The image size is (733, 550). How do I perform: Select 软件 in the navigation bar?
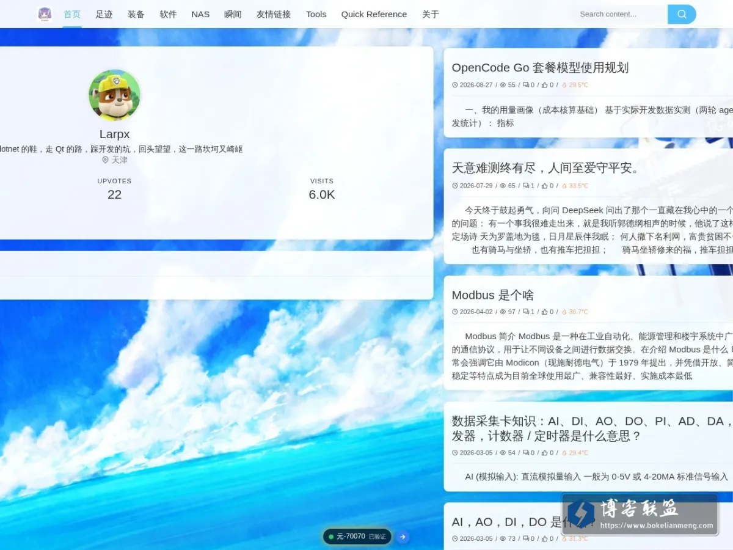(168, 14)
